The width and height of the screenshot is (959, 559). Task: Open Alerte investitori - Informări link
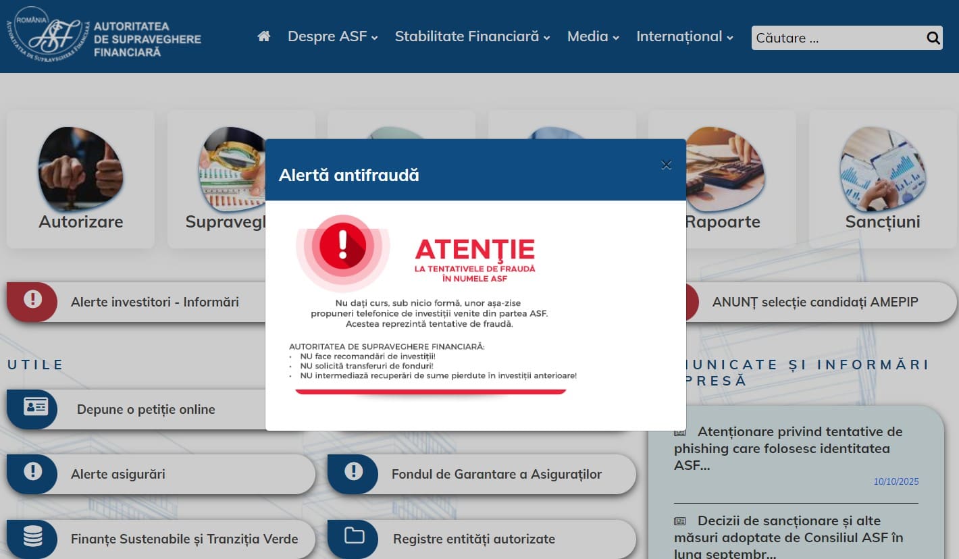pyautogui.click(x=155, y=302)
